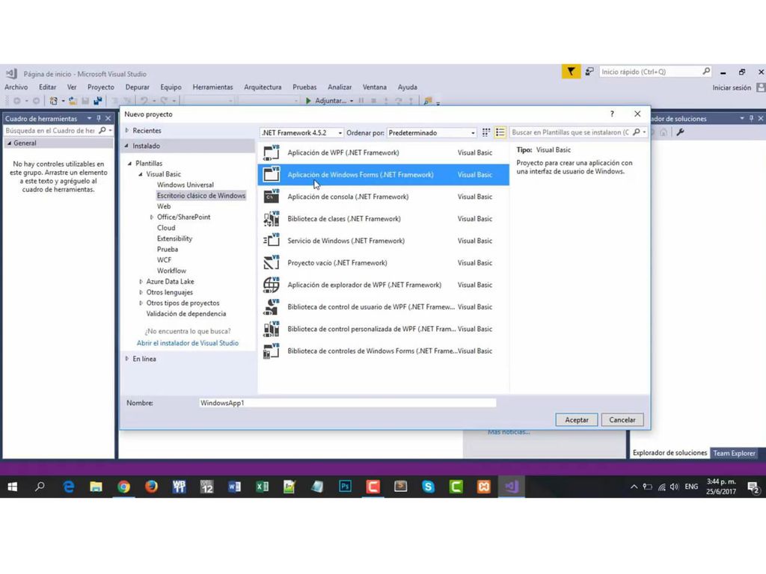Click the Buscar en Plantillas search field
This screenshot has height=574, width=766.
coord(571,132)
